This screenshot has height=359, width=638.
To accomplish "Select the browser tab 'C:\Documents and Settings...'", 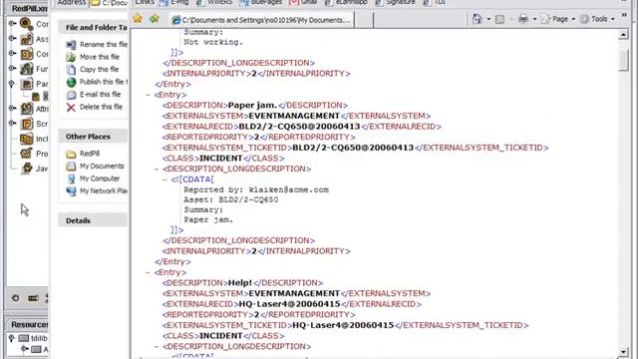I will point(262,20).
